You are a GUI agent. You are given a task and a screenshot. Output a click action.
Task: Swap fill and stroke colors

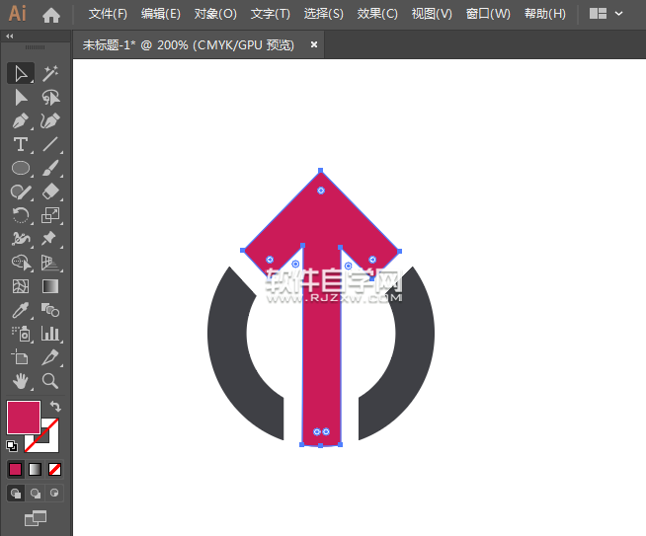56,407
